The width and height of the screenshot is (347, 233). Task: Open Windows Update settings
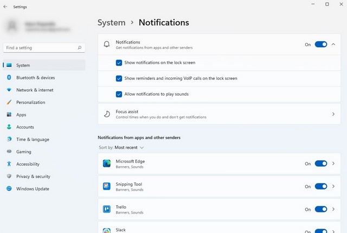[x=44, y=188]
